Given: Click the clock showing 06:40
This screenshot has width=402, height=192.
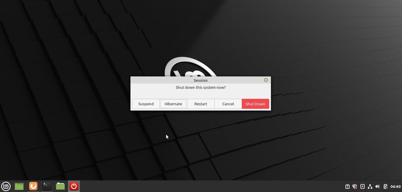Looking at the screenshot, I should (396, 186).
